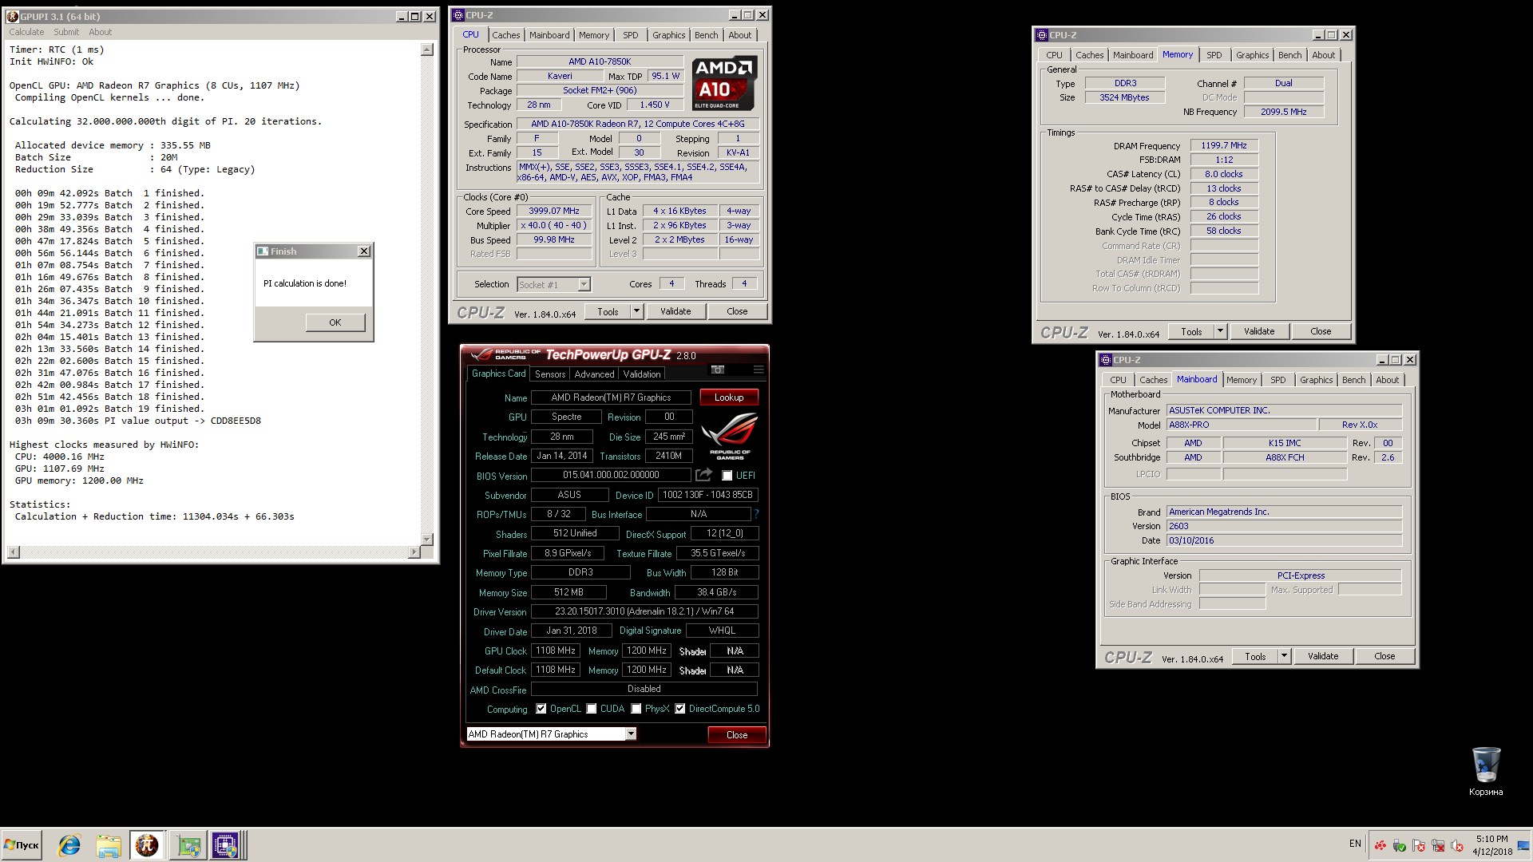Toggle the OpenCL computing checkbox
Screen dimensions: 1533x862
541,709
